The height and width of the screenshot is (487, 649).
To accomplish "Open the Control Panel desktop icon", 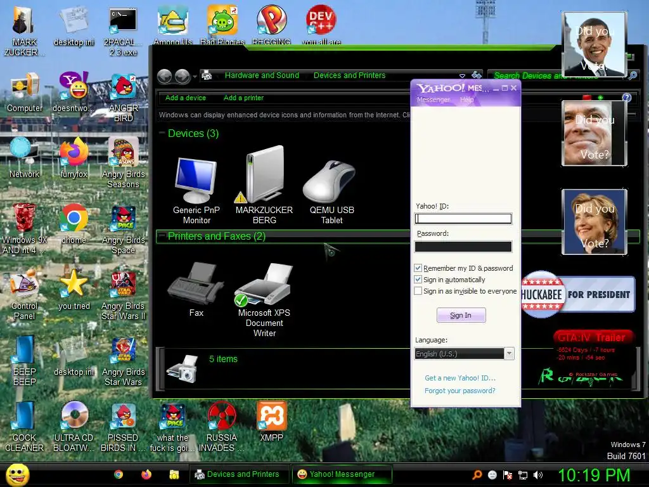I will pyautogui.click(x=25, y=295).
